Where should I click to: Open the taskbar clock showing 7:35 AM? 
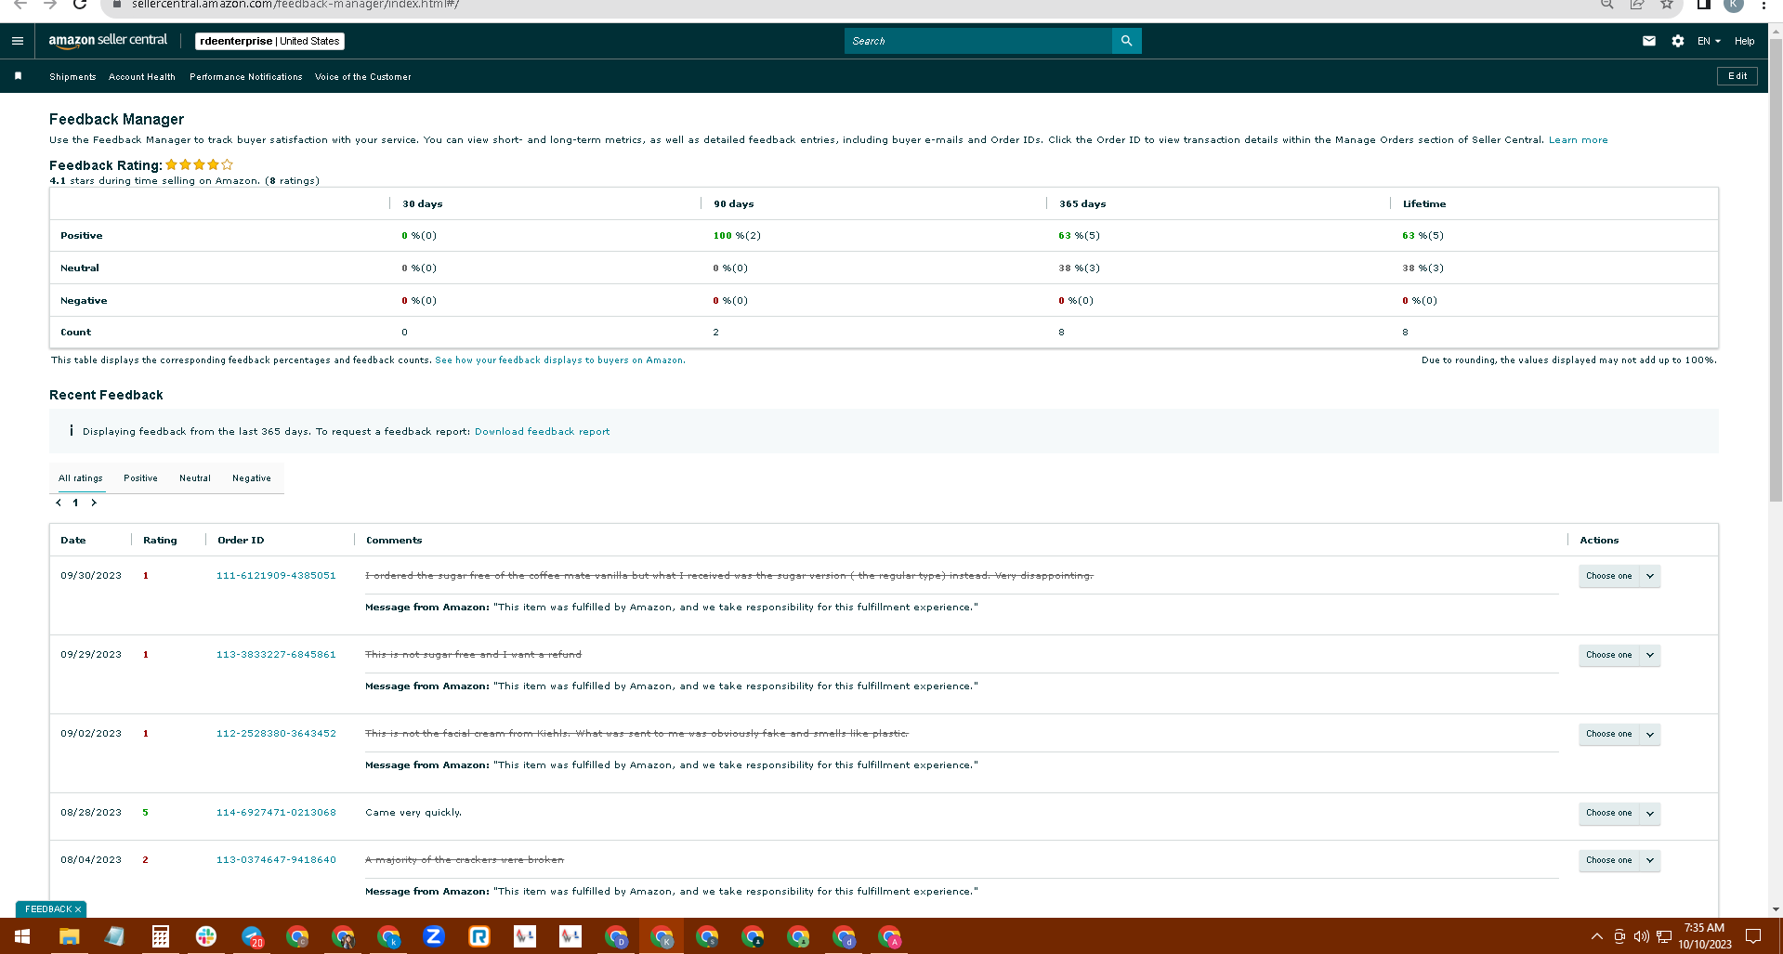(x=1704, y=936)
